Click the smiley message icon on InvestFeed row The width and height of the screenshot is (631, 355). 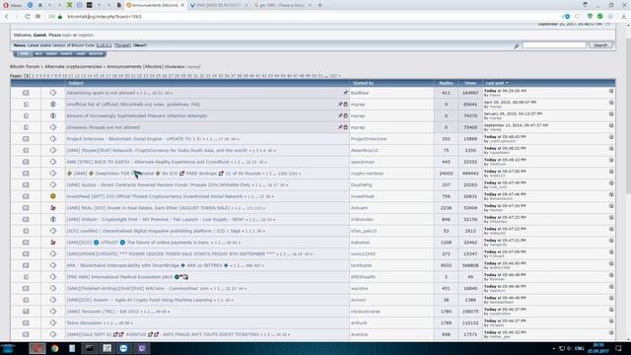pyautogui.click(x=52, y=196)
